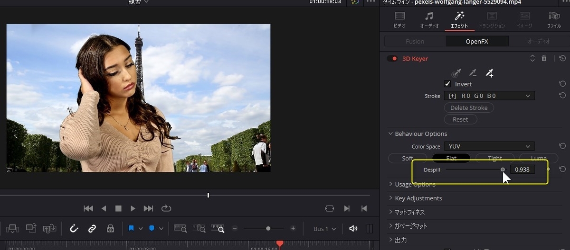Zoom in timeline with plus button

tap(293, 228)
